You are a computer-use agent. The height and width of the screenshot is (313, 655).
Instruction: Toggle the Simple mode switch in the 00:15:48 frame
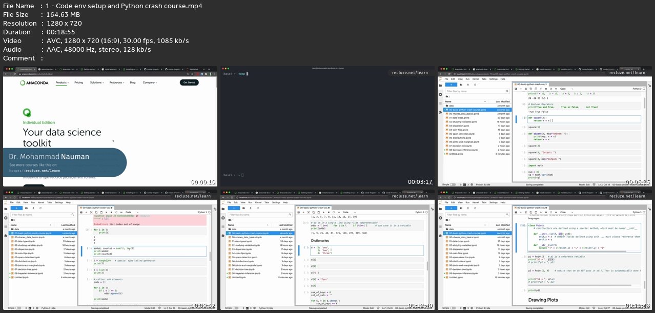click(452, 308)
